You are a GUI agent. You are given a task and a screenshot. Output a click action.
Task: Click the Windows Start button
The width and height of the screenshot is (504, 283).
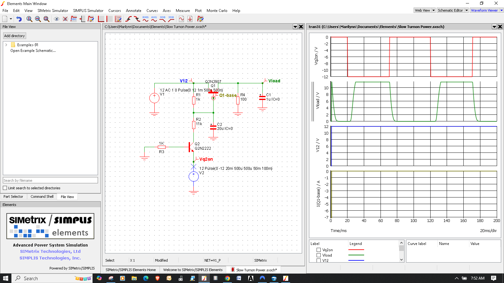pyautogui.click(x=5, y=278)
